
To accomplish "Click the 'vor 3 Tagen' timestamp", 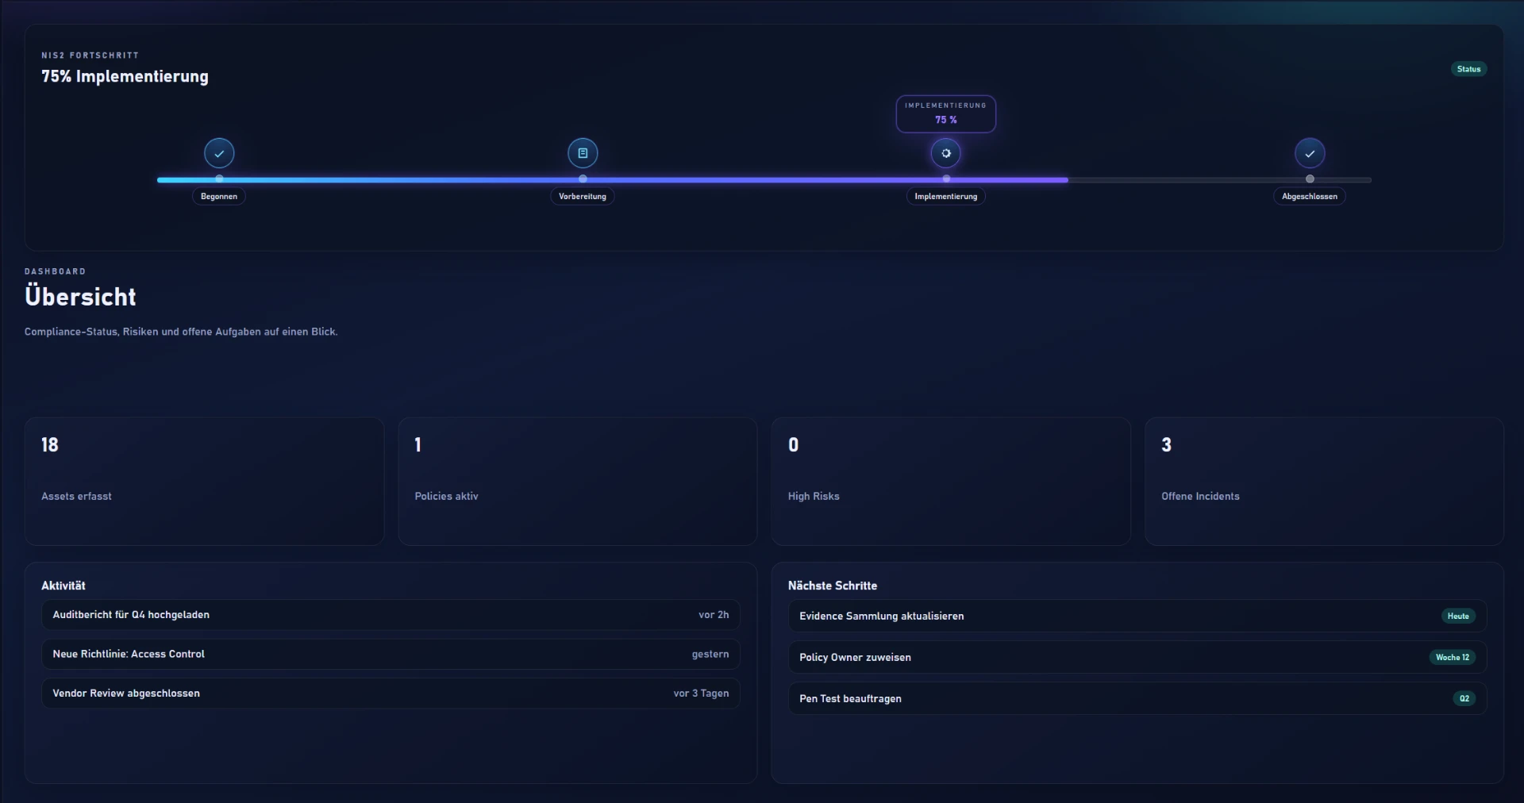I will click(x=701, y=693).
